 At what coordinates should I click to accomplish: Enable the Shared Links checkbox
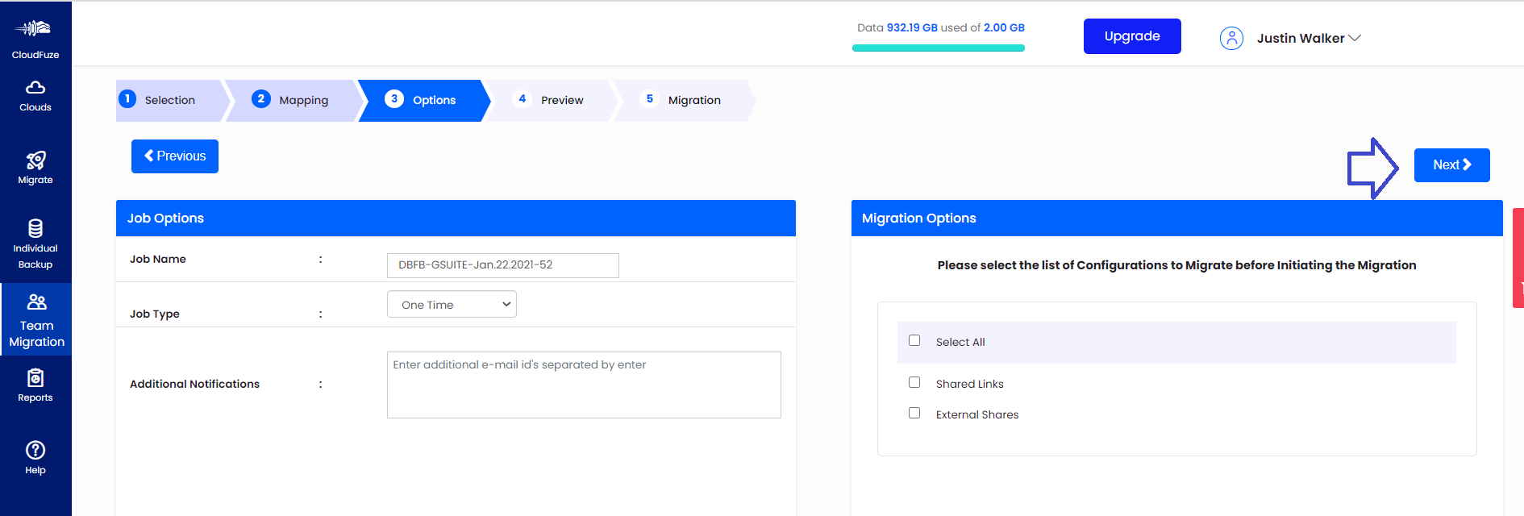(x=914, y=382)
